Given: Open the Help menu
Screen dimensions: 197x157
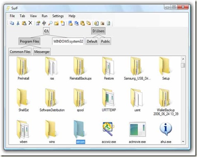Looking at the screenshot, I should tap(72, 16).
